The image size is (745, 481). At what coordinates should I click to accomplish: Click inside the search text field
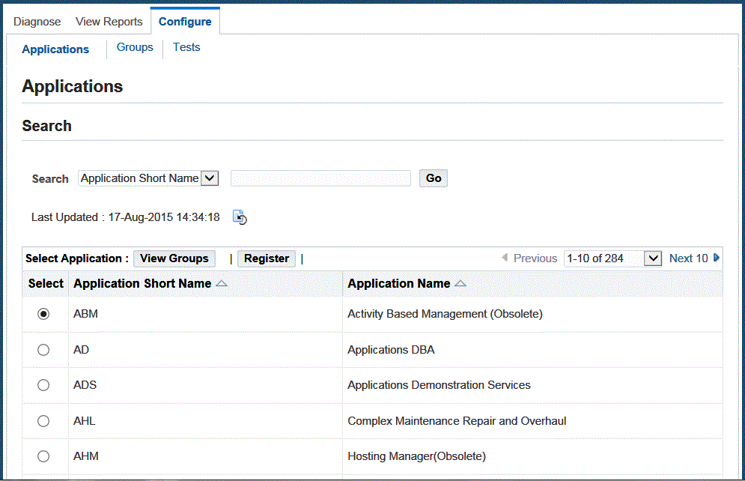(320, 178)
